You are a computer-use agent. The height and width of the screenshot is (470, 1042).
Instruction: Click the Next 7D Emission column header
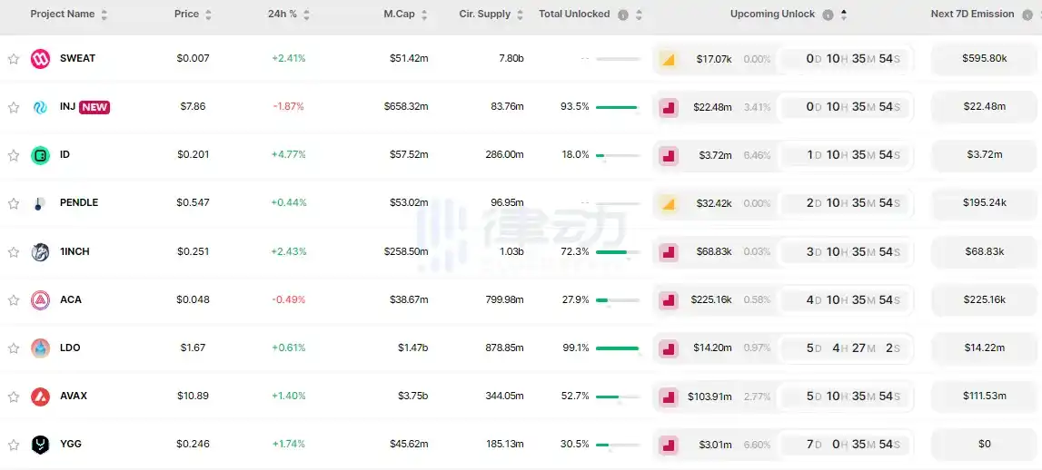tap(972, 15)
